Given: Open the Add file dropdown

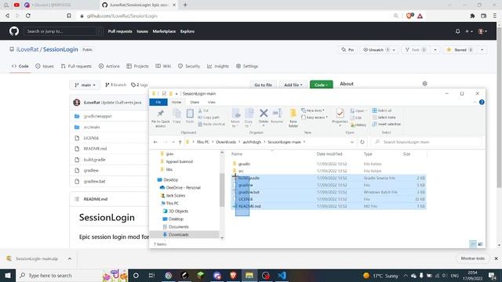Looking at the screenshot, I should coord(293,85).
